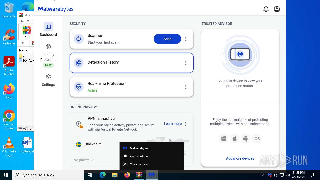Image resolution: width=320 pixels, height=180 pixels.
Task: Open the CCleaner desktop shortcut
Action: 9,37
